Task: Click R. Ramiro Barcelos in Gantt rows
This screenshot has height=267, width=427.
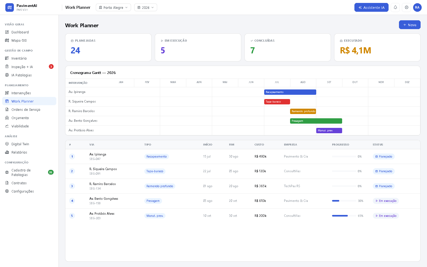Action: click(82, 111)
